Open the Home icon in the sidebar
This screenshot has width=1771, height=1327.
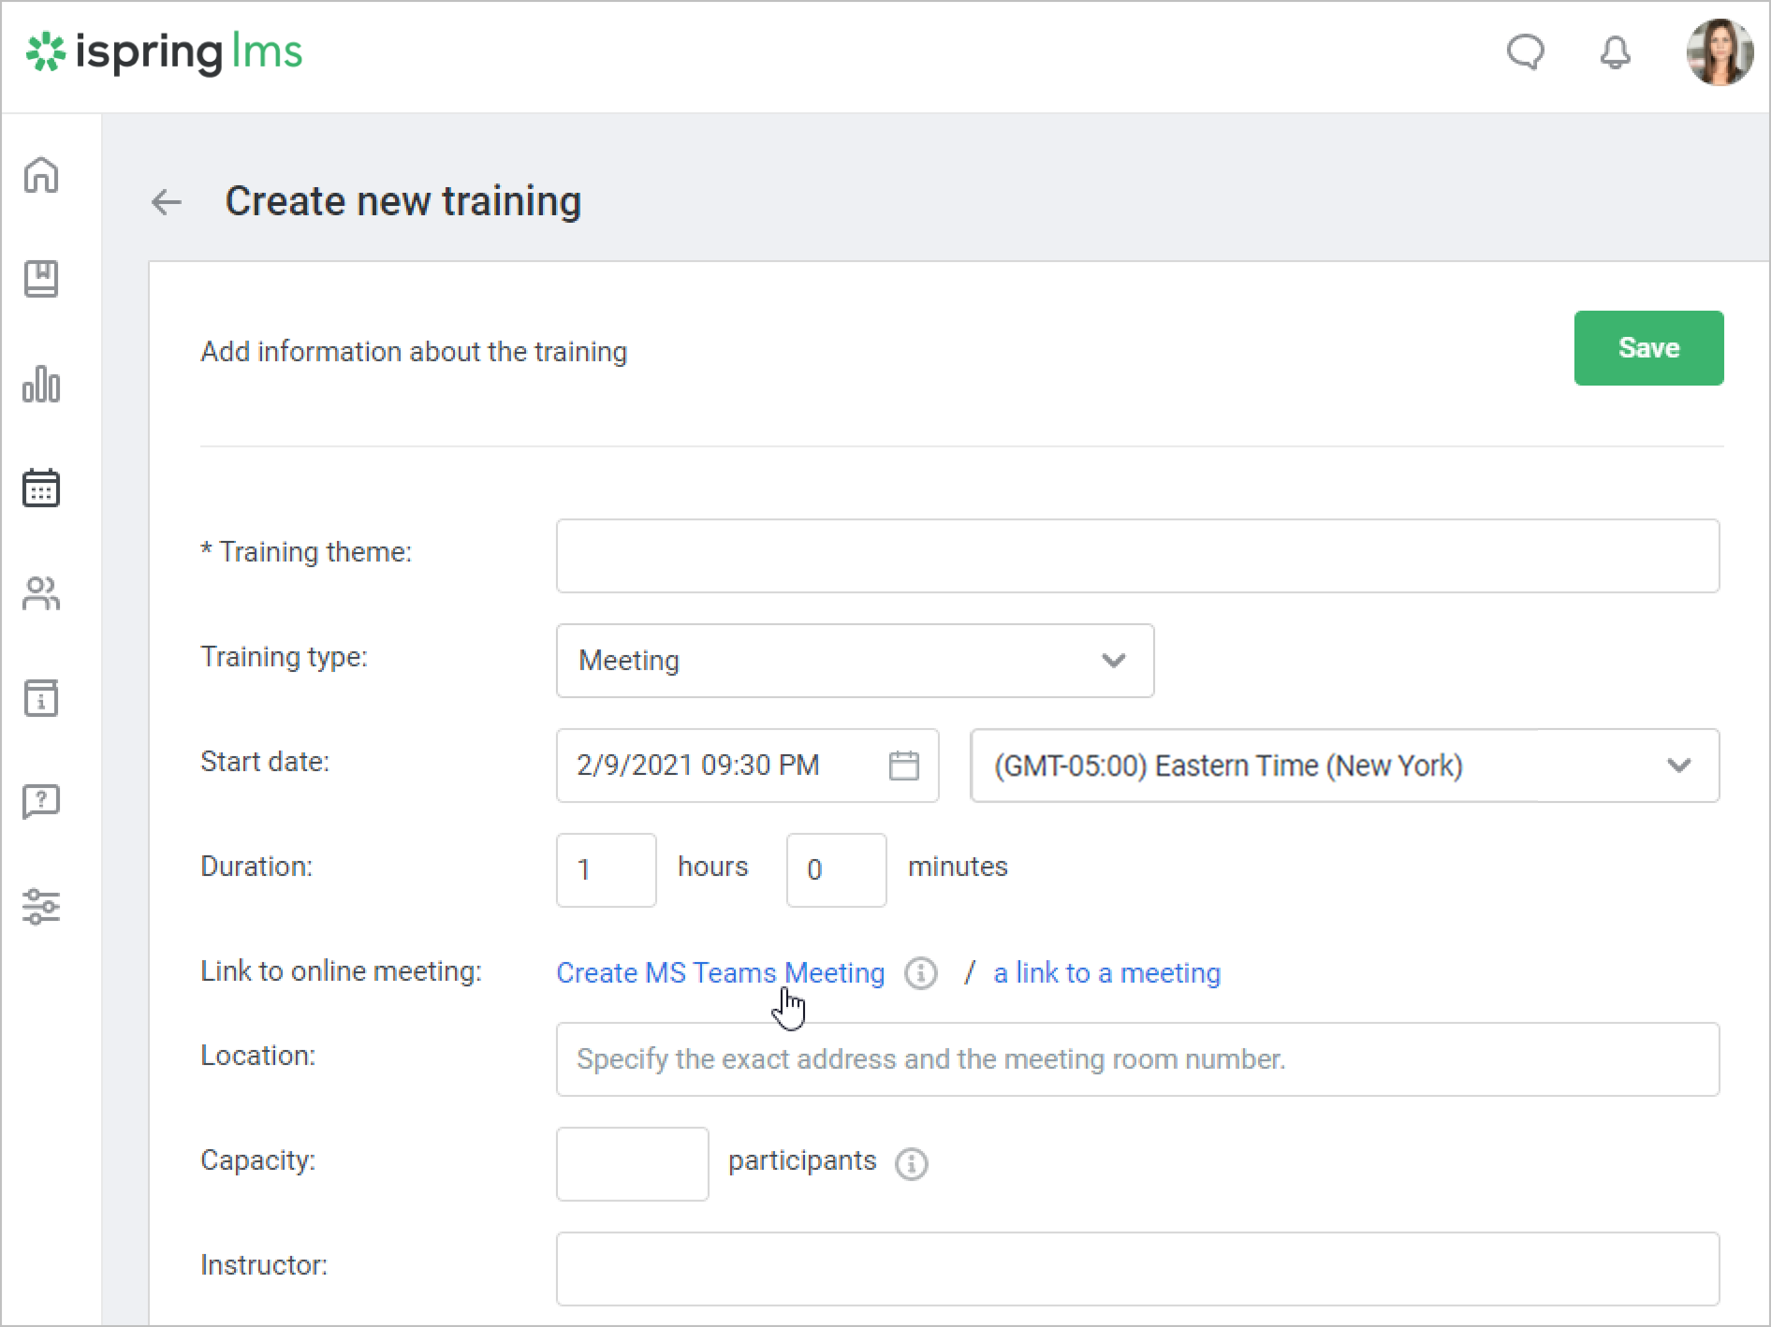click(x=41, y=175)
